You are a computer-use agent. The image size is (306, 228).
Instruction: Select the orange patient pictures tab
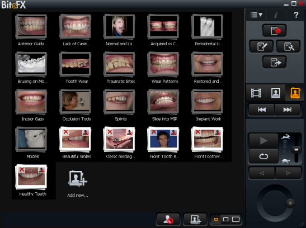point(295,93)
